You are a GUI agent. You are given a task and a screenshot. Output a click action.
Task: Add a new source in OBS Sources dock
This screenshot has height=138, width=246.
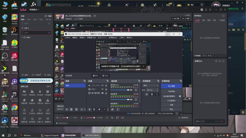coord(89,109)
